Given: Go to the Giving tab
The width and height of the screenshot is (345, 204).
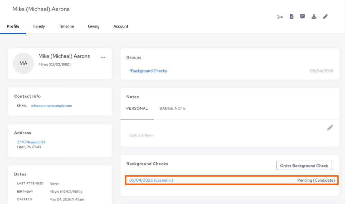Looking at the screenshot, I should click(x=94, y=26).
